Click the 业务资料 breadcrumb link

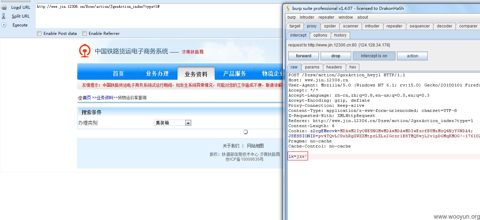click(x=105, y=98)
